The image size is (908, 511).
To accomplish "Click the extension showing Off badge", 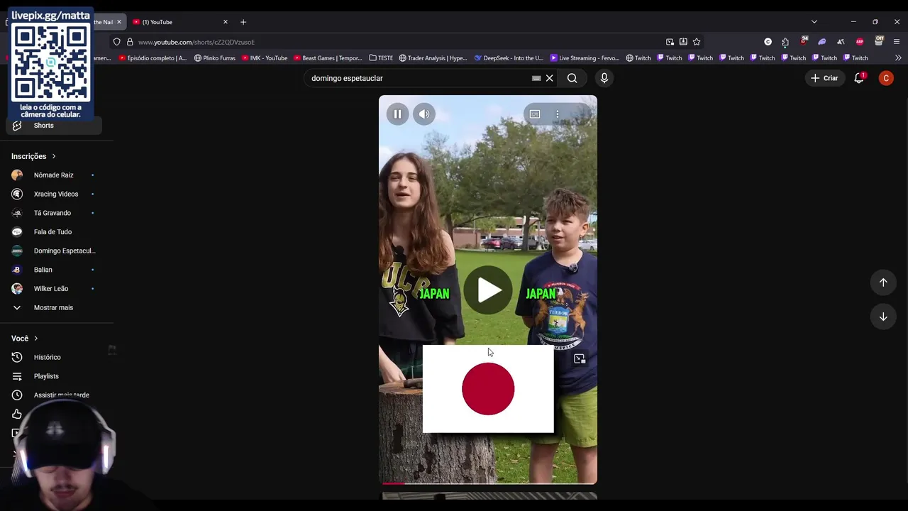I will click(879, 41).
